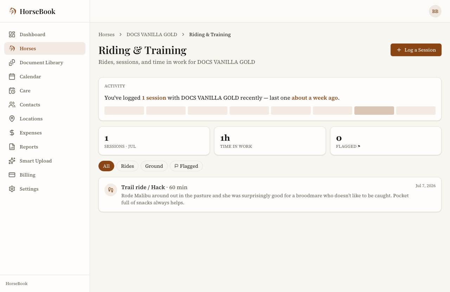This screenshot has width=450, height=292.
Task: Click the Contacts people icon
Action: click(12, 105)
